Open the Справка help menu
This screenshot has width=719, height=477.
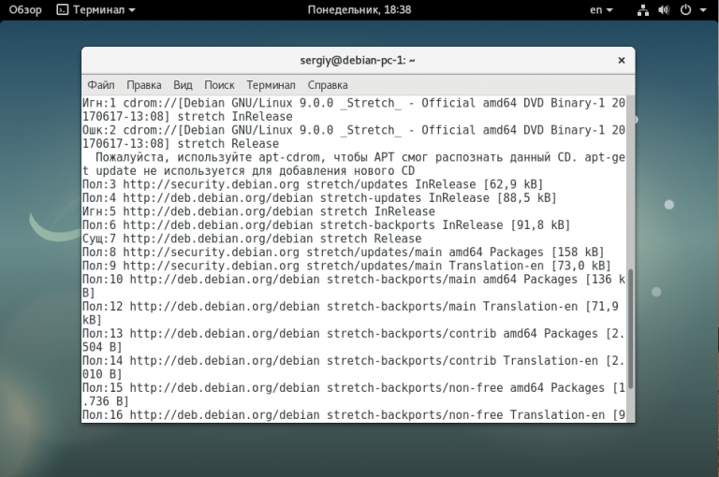[327, 84]
